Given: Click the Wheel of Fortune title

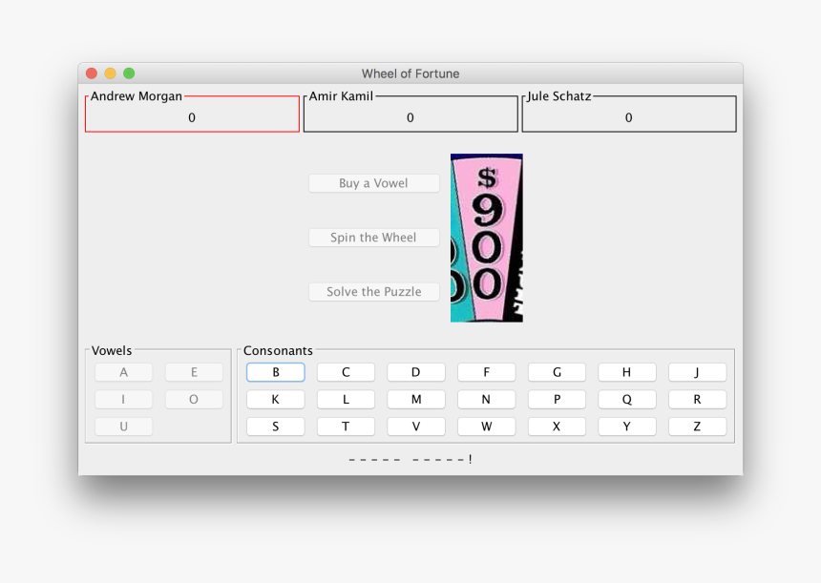Looking at the screenshot, I should click(x=410, y=73).
